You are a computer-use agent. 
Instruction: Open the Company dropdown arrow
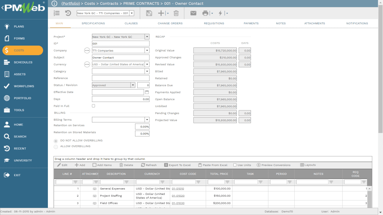tap(147, 50)
